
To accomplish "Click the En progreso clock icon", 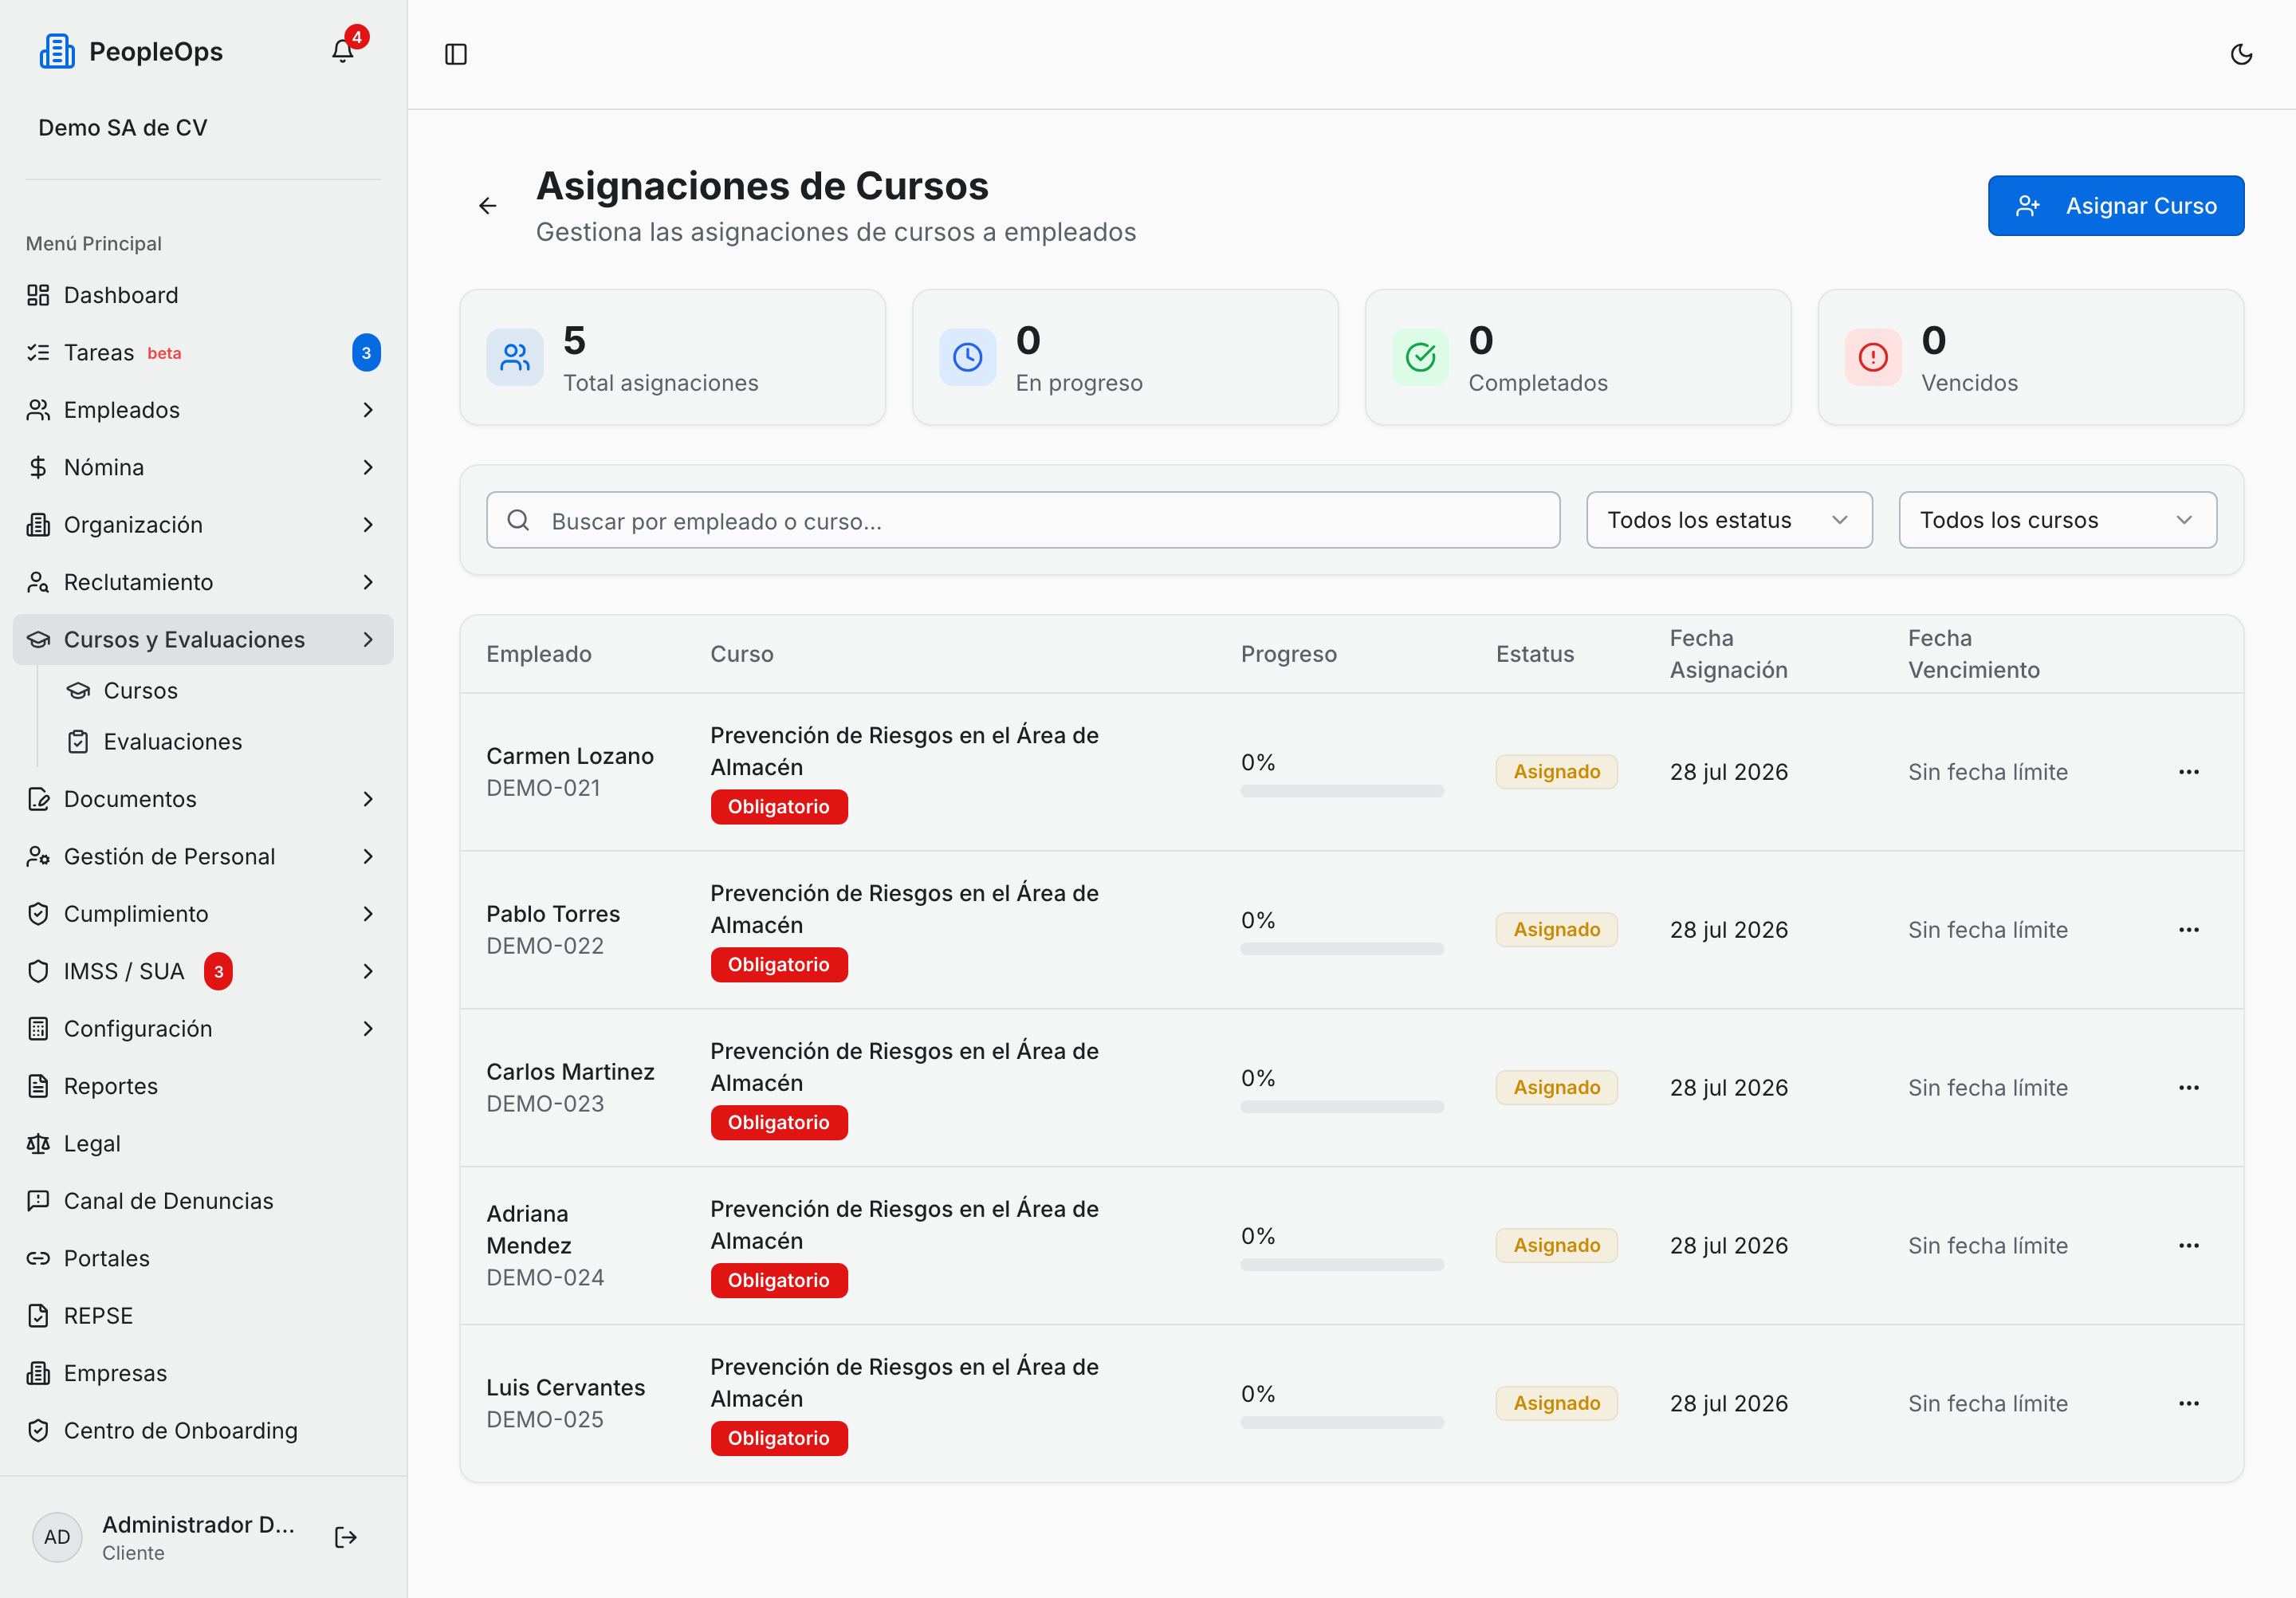I will point(967,357).
